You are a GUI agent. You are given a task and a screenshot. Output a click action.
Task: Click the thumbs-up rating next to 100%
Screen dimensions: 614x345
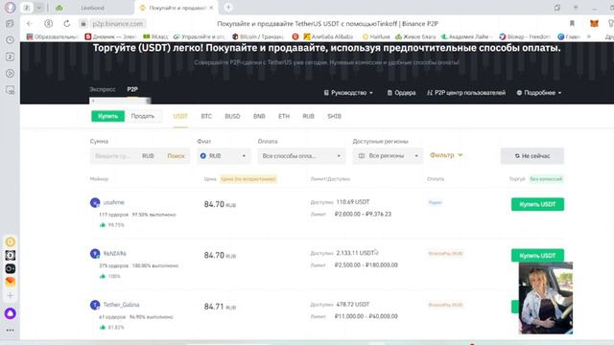click(x=103, y=276)
